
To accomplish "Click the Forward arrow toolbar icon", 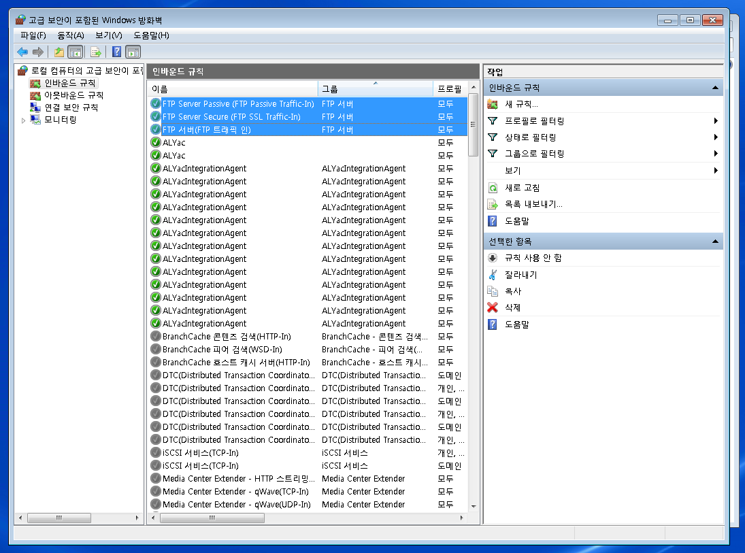I will pos(38,52).
